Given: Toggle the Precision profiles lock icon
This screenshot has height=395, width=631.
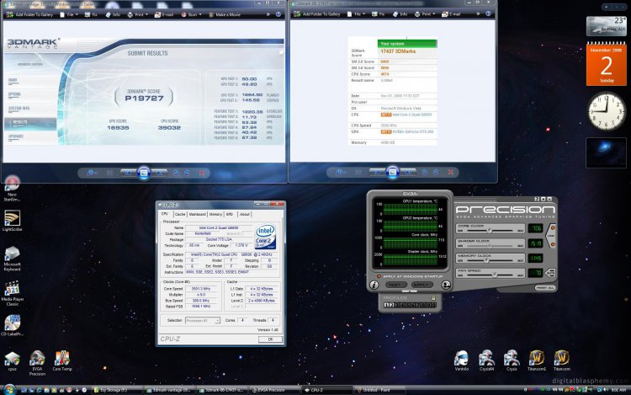Looking at the screenshot, I should pyautogui.click(x=433, y=298).
